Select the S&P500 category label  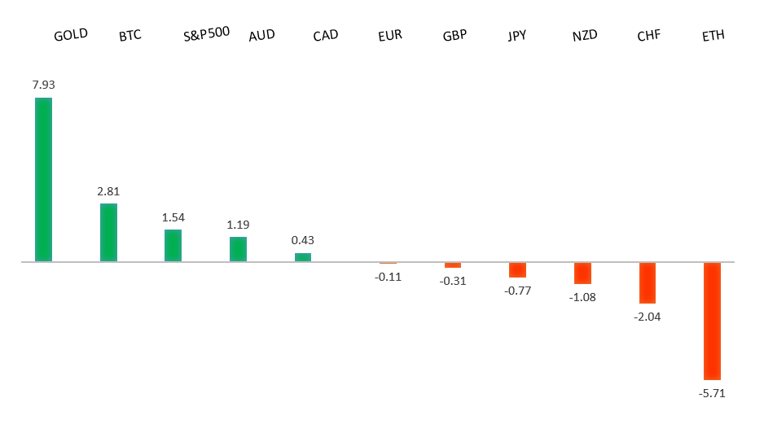pos(207,34)
